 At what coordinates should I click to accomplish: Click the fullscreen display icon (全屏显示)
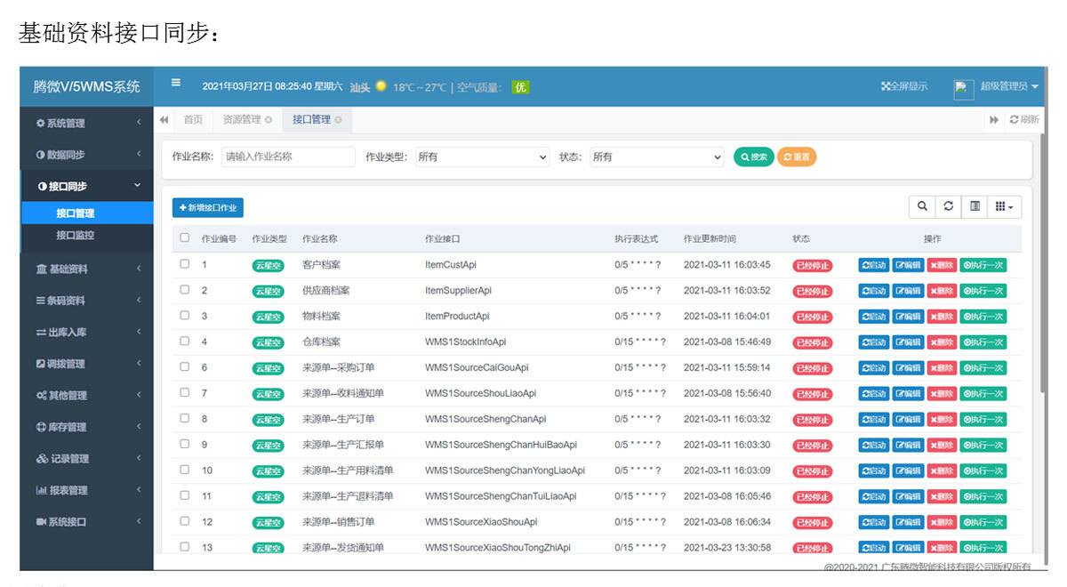[886, 86]
